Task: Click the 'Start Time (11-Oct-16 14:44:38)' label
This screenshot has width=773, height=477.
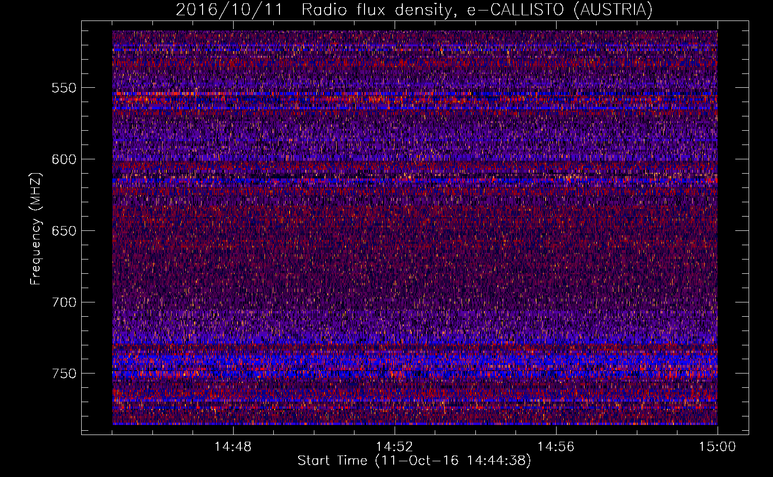Action: (x=414, y=461)
